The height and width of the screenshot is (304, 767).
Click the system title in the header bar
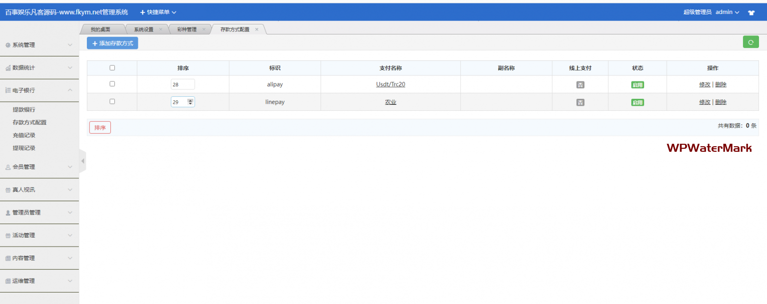point(66,12)
